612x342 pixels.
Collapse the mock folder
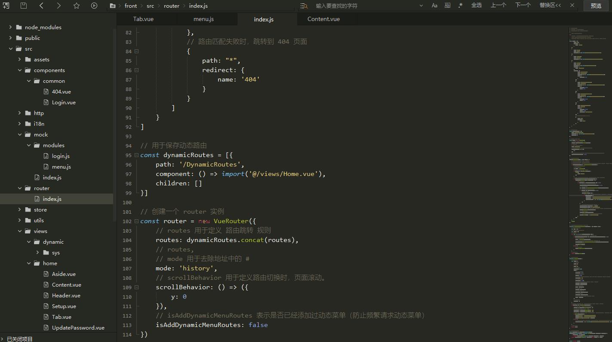coord(19,134)
